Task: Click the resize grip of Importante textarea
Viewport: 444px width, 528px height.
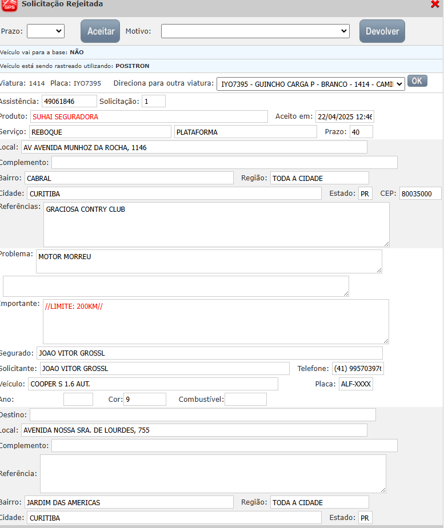Action: click(386, 341)
